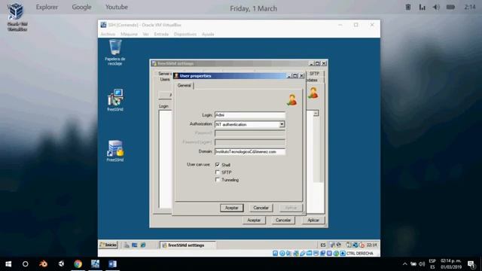Open the Cortana search circle
This screenshot has height=271, width=482.
tap(26, 264)
